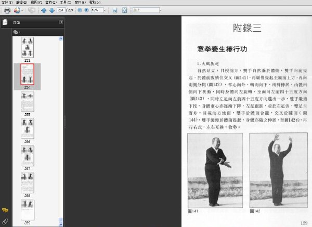The height and width of the screenshot is (227, 312).
Task: Open the 帮助 (Help) menu
Action: pyautogui.click(x=95, y=3)
